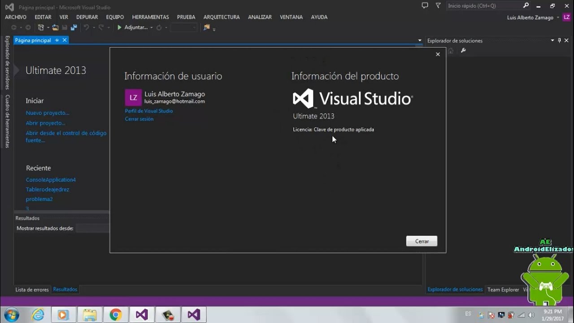574x323 pixels.
Task: Open the ARQUITECTURA menu
Action: (222, 17)
